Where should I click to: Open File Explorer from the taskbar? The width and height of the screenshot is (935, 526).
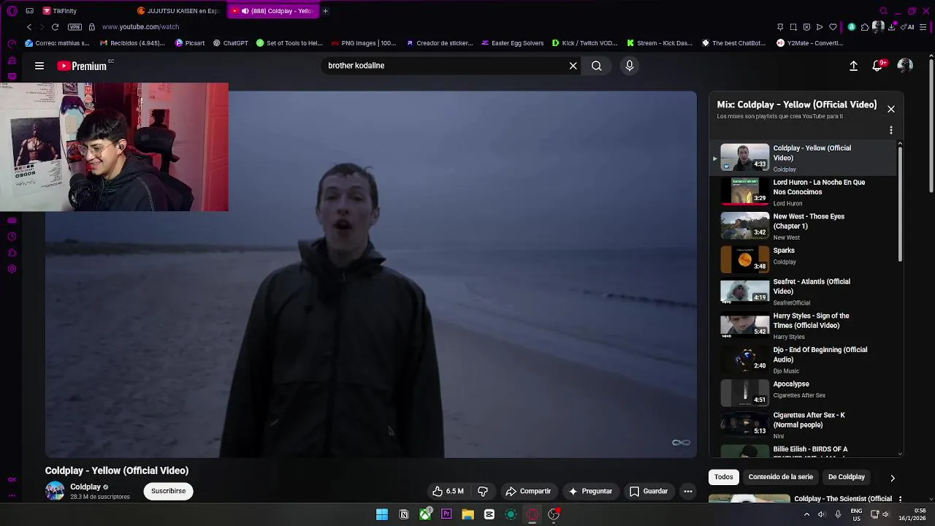[x=467, y=514]
